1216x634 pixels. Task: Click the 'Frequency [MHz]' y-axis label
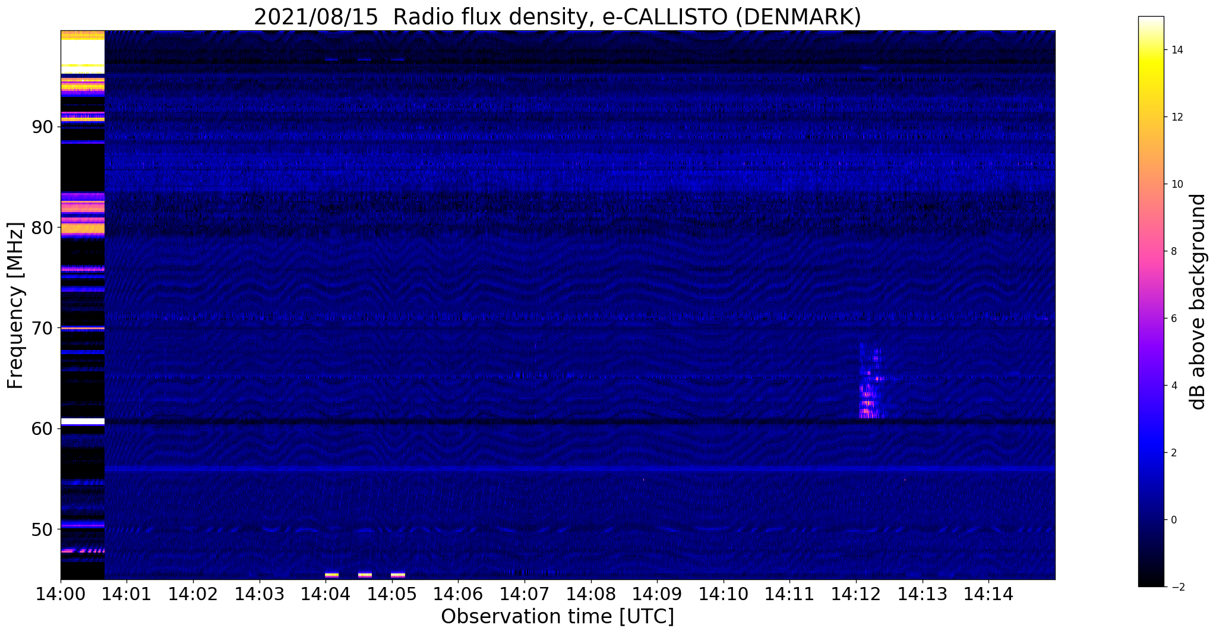tap(15, 305)
